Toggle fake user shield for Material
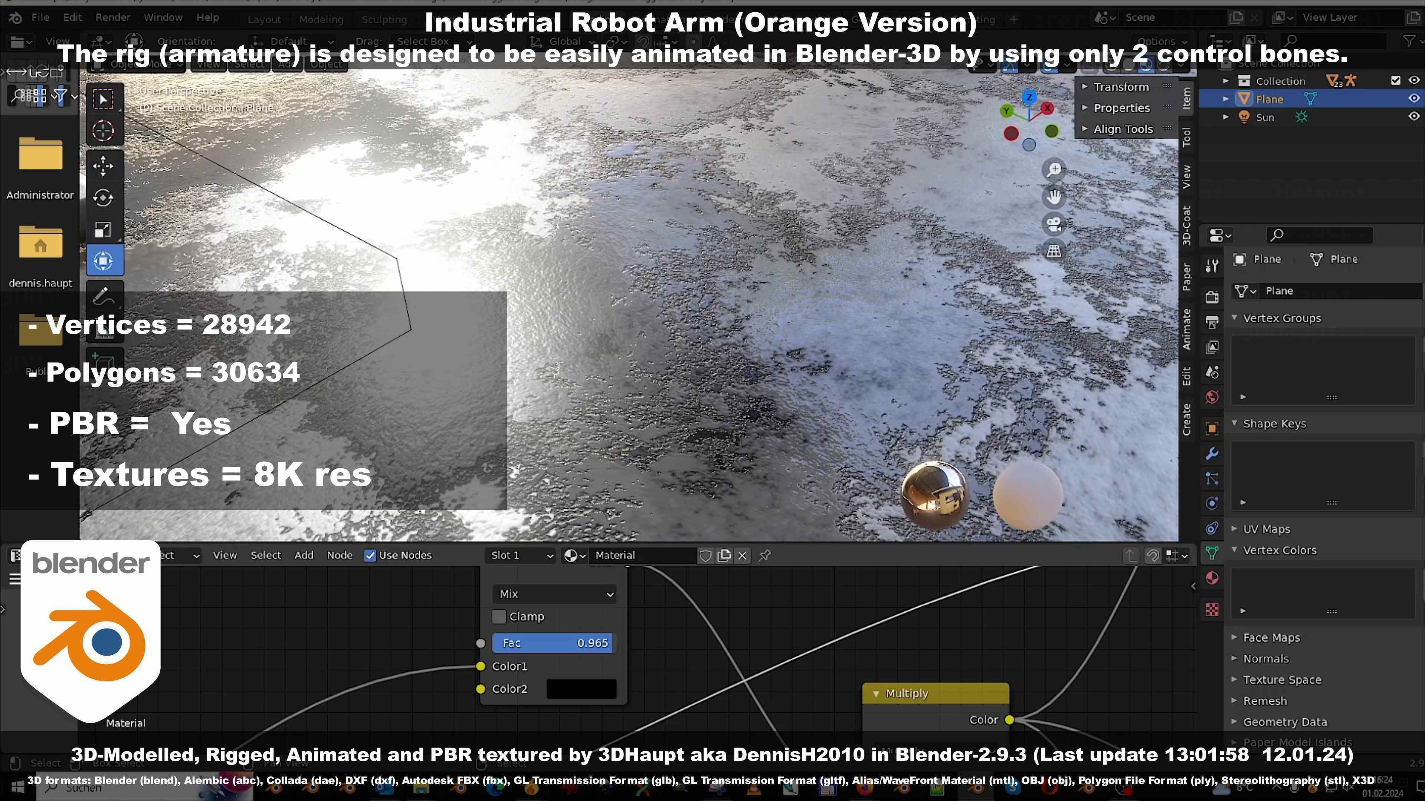This screenshot has width=1425, height=801. pos(705,556)
